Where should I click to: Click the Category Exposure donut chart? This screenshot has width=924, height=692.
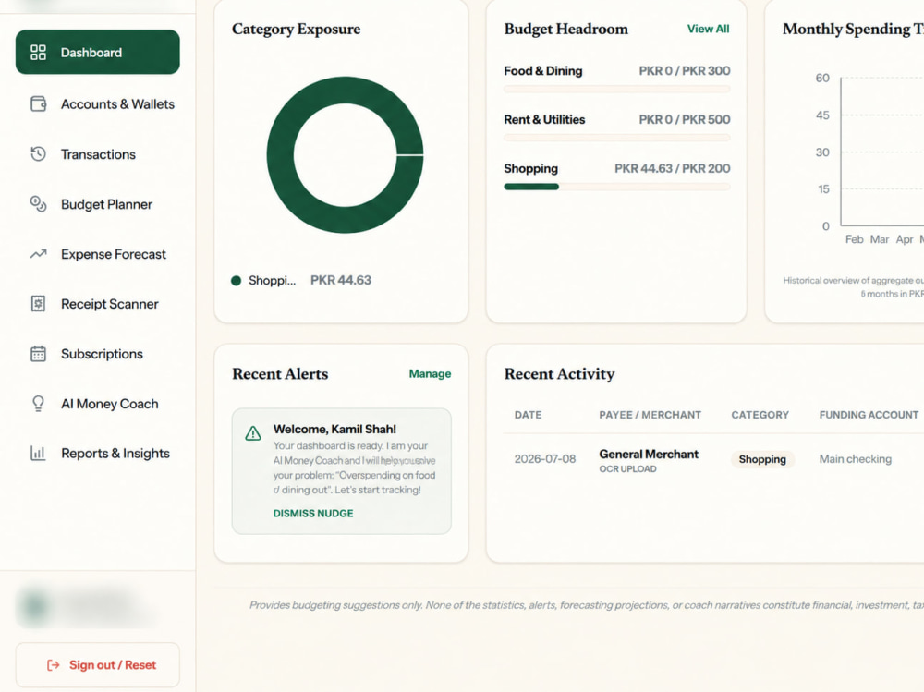[x=345, y=155]
